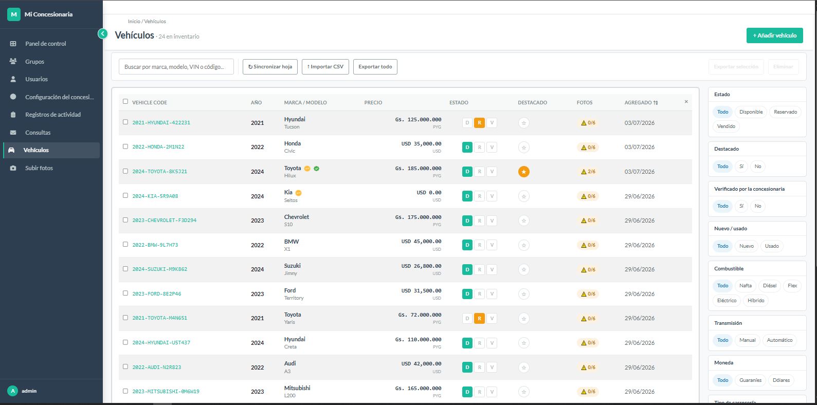
Task: Open vehicle 2023-CHEVROLET-F3D294 link
Action: tap(165, 220)
